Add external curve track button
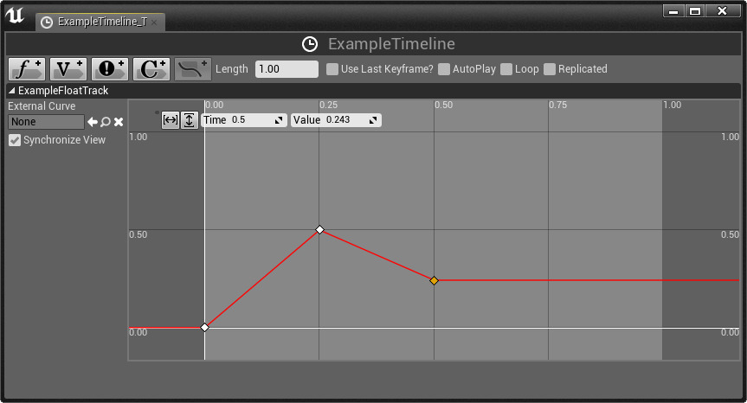 point(192,69)
